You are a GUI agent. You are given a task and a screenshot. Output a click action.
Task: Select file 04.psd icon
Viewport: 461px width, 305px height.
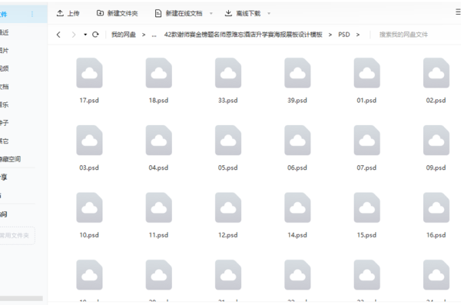point(159,141)
